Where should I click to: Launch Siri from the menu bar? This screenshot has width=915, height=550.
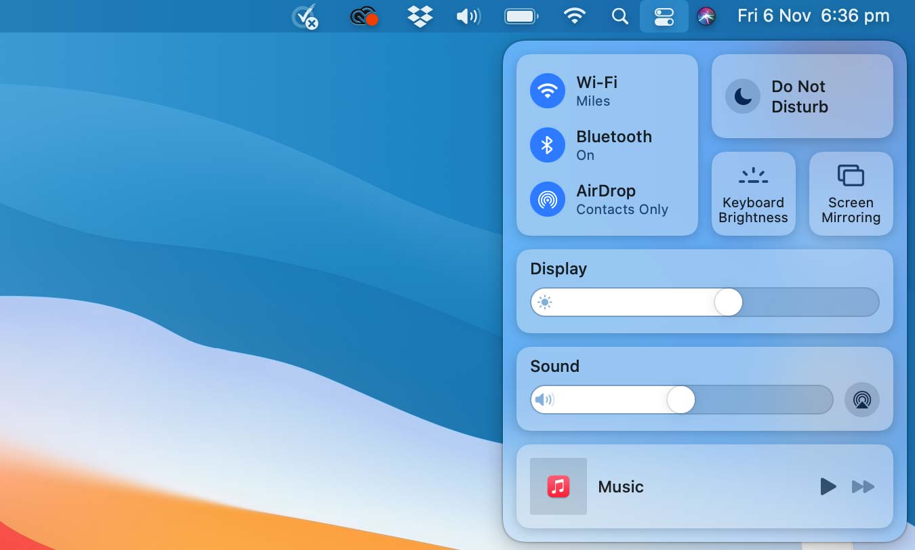pyautogui.click(x=706, y=16)
